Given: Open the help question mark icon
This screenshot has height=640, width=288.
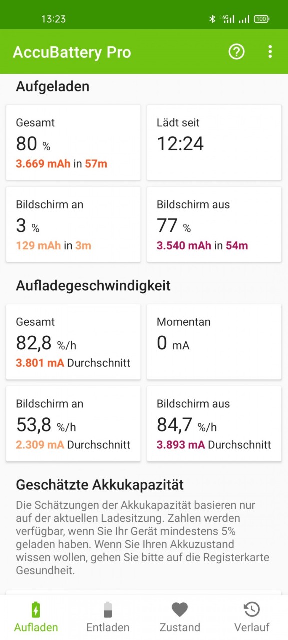Looking at the screenshot, I should [236, 52].
